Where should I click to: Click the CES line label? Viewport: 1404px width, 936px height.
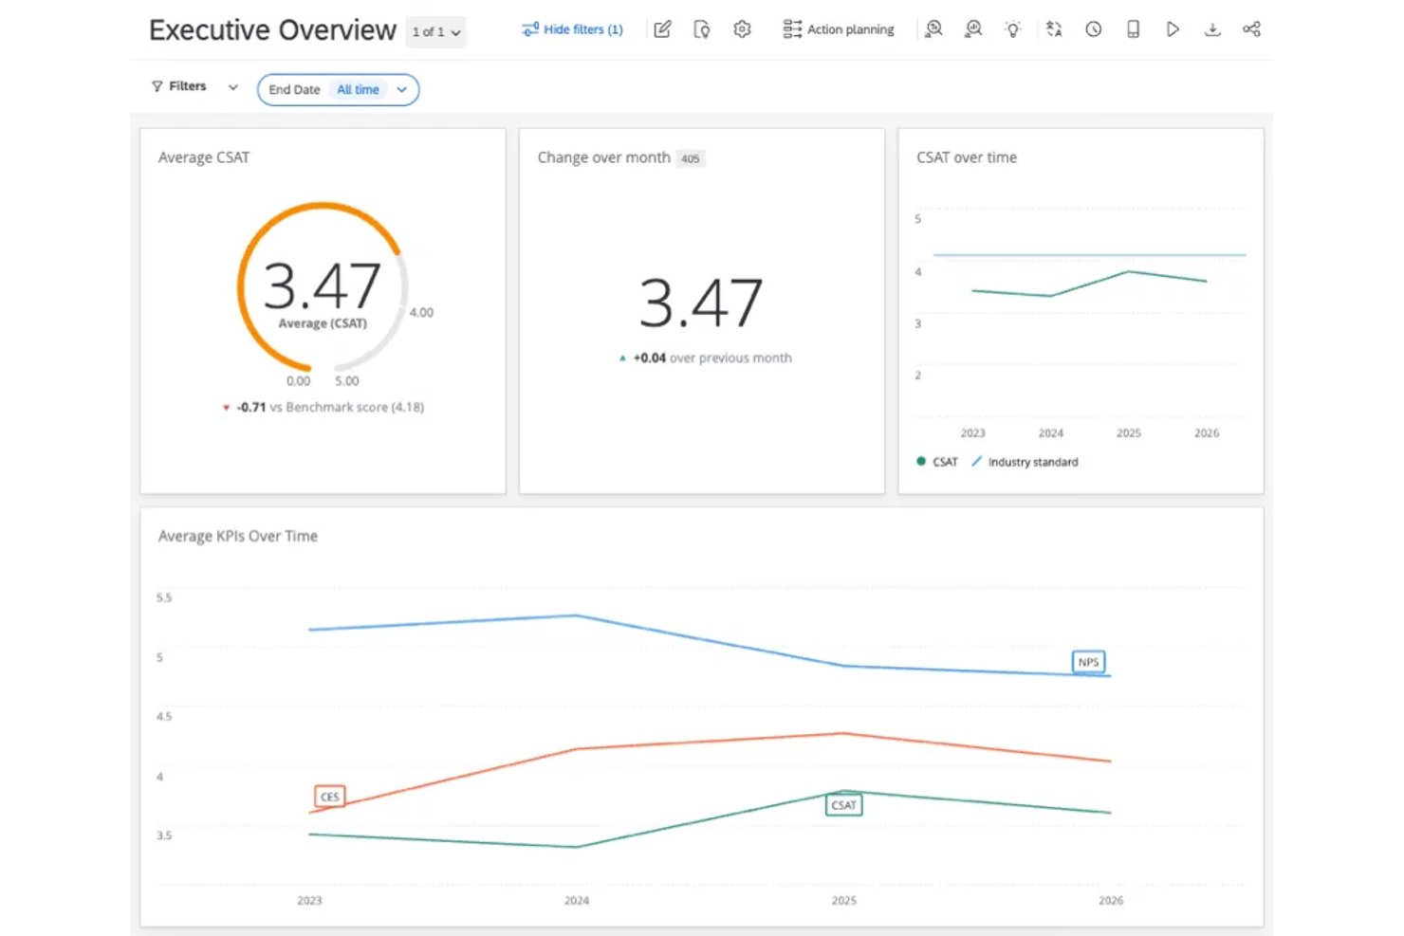coord(329,797)
